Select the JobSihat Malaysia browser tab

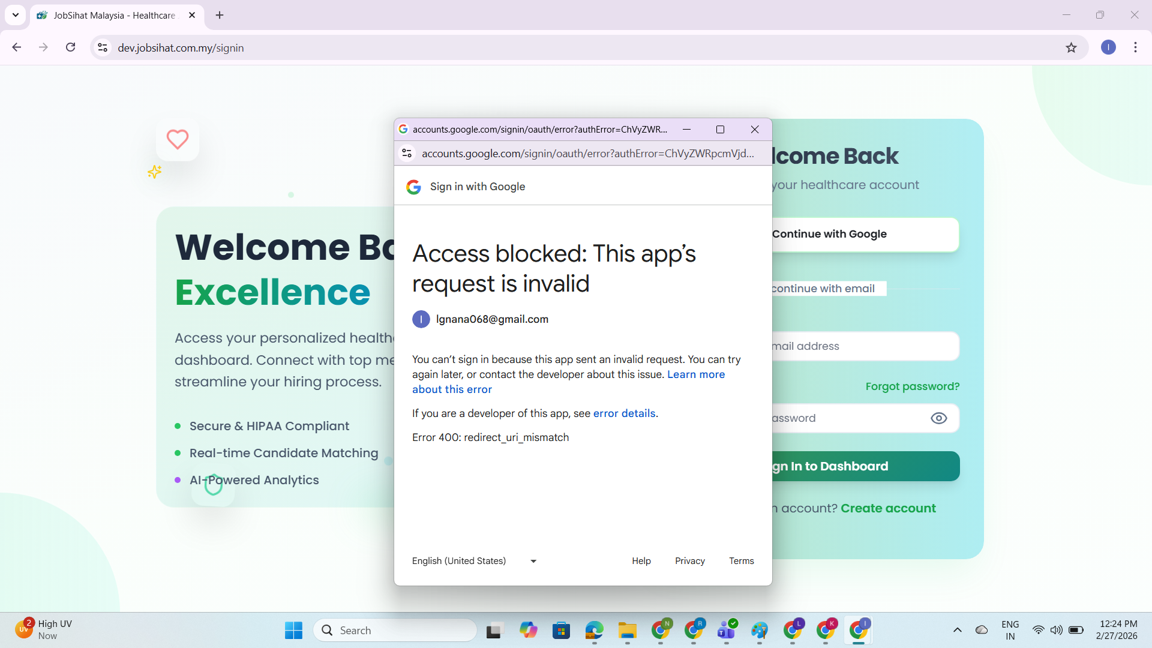pos(114,15)
